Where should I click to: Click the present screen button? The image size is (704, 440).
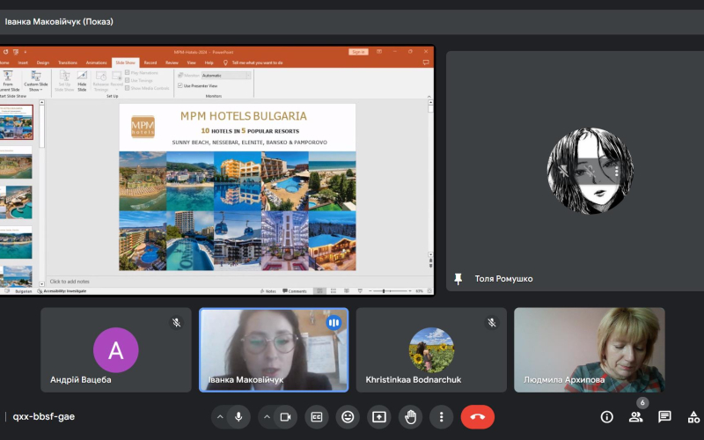(379, 417)
